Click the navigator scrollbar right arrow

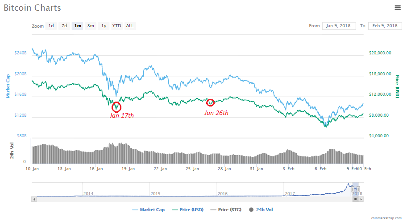click(x=361, y=199)
